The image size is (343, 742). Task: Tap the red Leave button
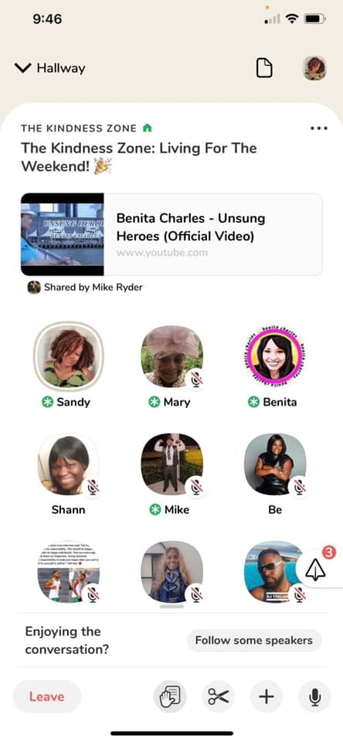point(47,696)
